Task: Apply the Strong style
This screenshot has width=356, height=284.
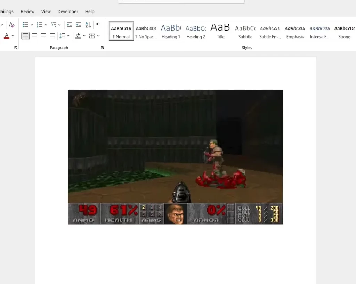Action: click(344, 31)
